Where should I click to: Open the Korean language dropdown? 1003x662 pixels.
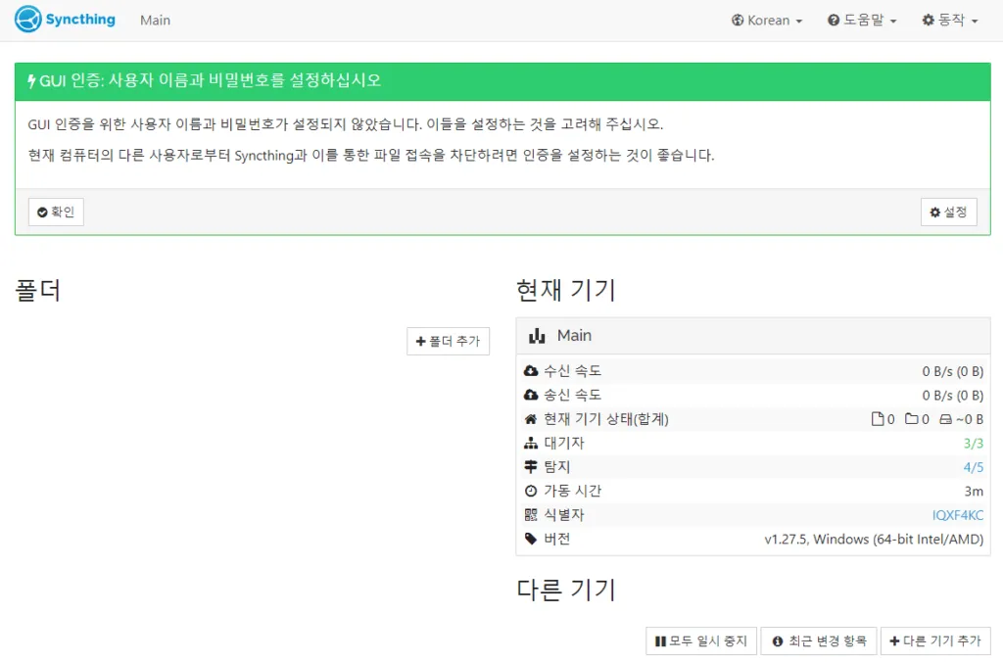(x=767, y=21)
